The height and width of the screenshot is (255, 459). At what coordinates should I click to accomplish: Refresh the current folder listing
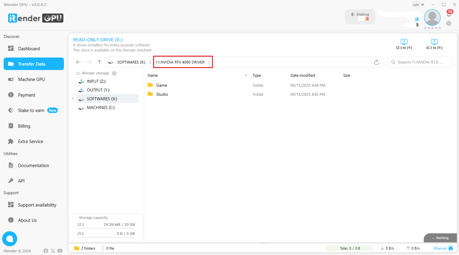click(x=376, y=62)
